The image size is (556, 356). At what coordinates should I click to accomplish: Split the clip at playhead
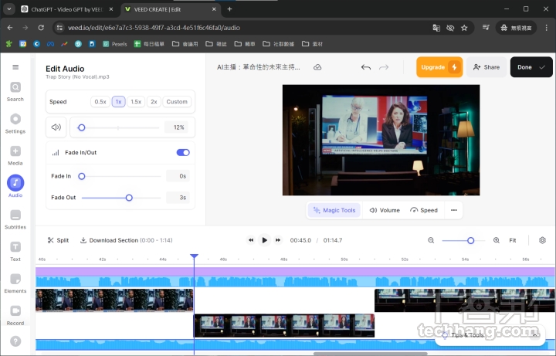58,240
